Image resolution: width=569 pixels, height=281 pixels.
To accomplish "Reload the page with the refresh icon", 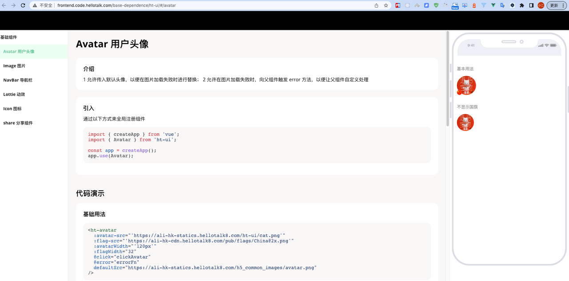I will click(x=23, y=5).
